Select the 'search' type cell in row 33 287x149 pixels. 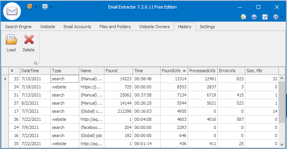65,79
